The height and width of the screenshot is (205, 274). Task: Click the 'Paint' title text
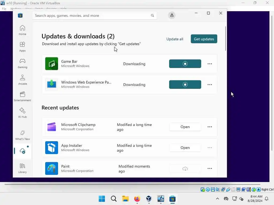click(x=65, y=166)
